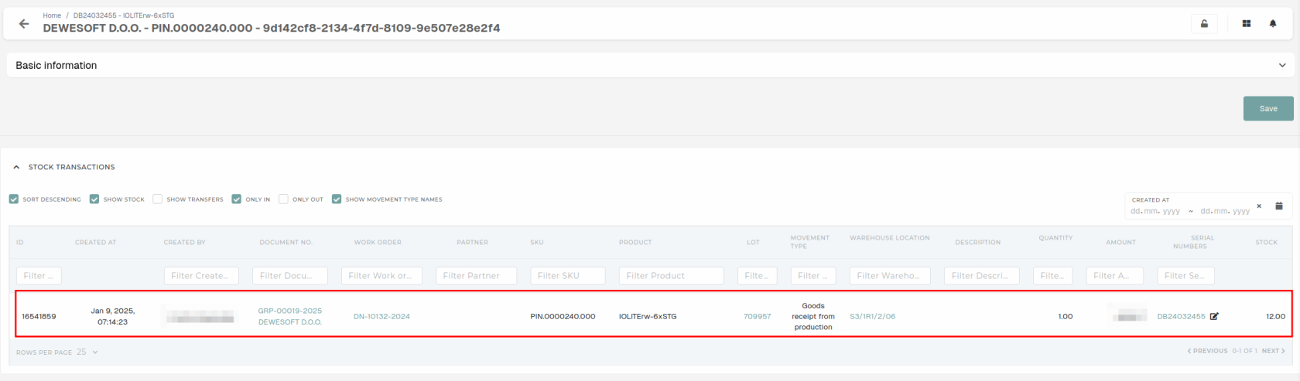The height and width of the screenshot is (381, 1300).
Task: Select stock value 12.00 cell
Action: coord(1275,316)
